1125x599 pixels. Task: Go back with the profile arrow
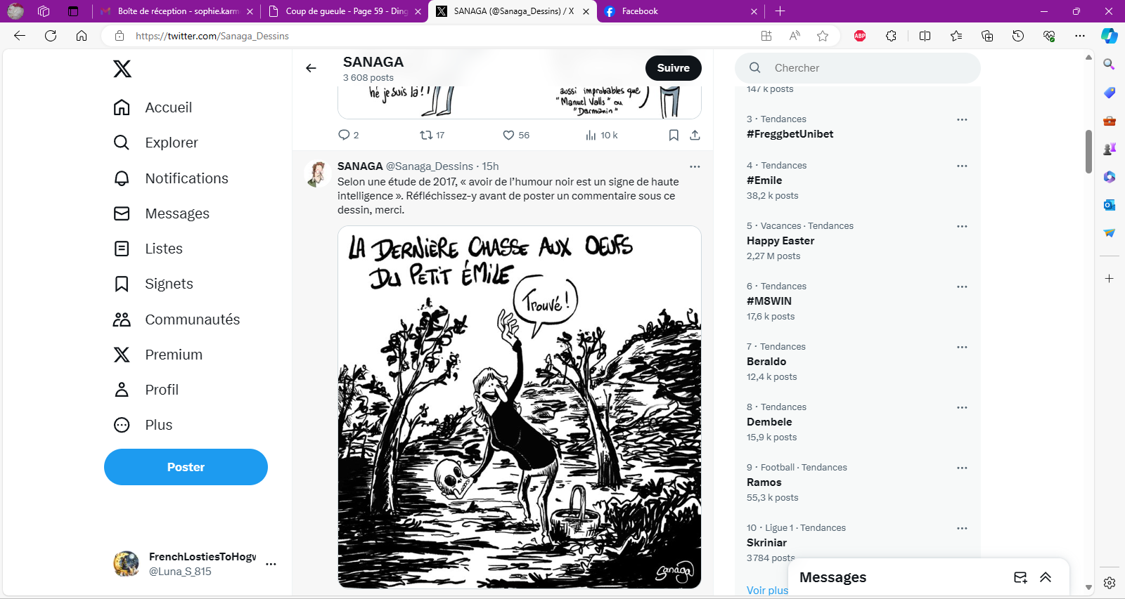pyautogui.click(x=311, y=68)
